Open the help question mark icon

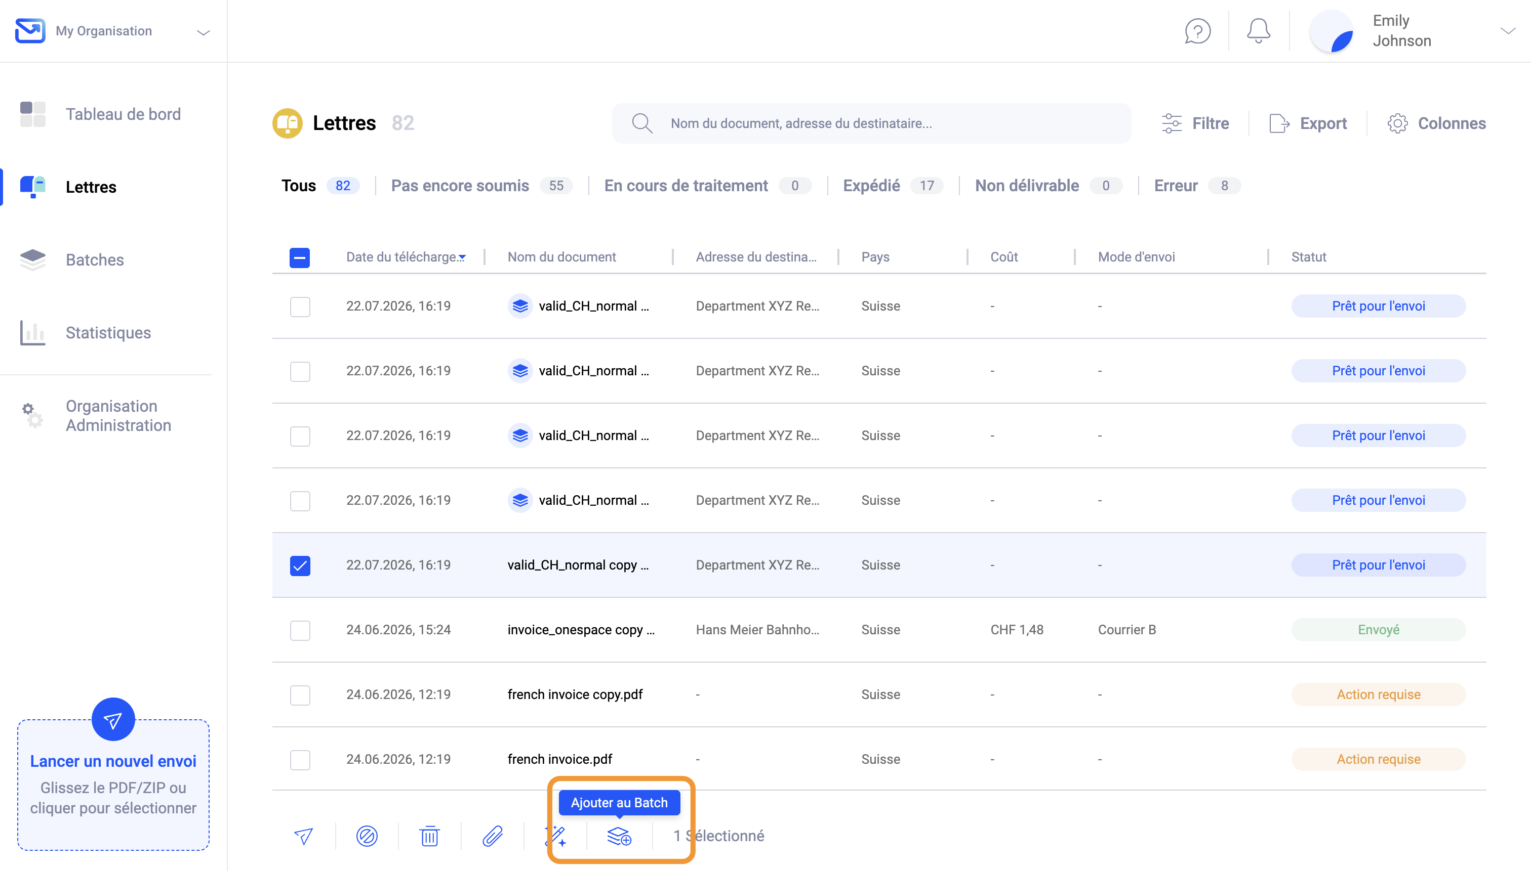(1197, 31)
